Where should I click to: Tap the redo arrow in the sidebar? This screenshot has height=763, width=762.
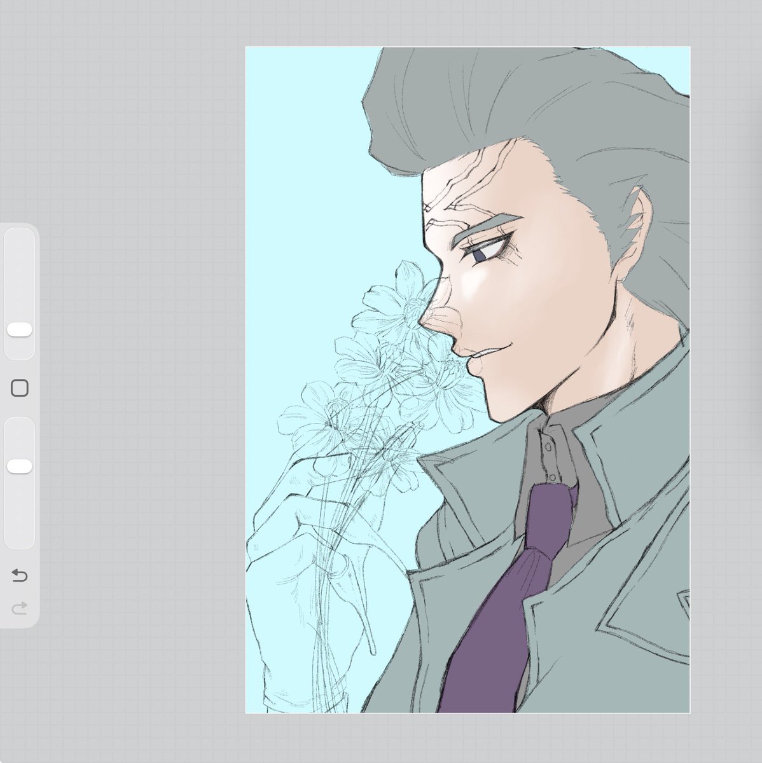tap(20, 609)
